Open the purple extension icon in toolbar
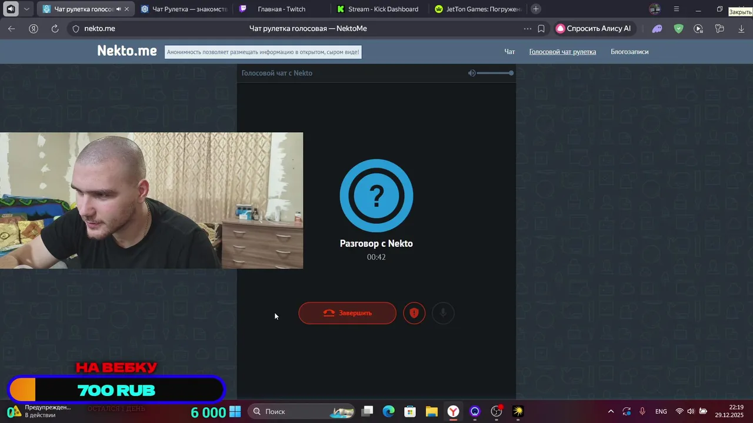Screen dimensions: 753x423 657,28
